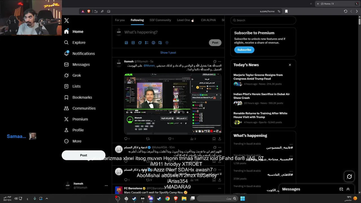This screenshot has height=203, width=361.
Task: Click the large white Post button
Action: (x=83, y=155)
